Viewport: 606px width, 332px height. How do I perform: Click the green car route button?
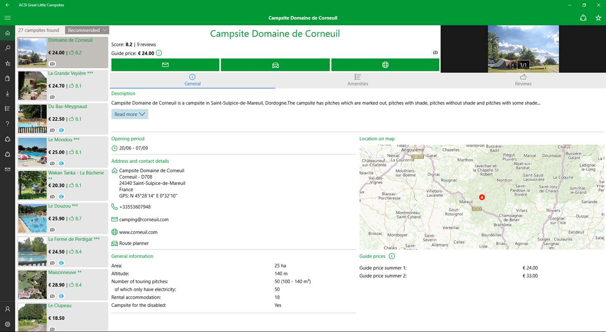tap(275, 65)
